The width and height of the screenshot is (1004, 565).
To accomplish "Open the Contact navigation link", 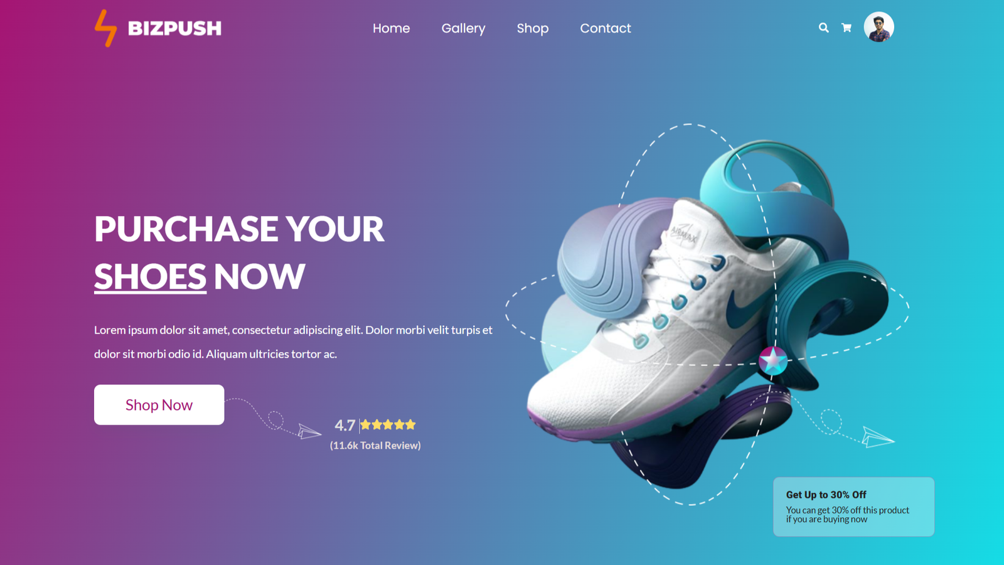I will [606, 28].
